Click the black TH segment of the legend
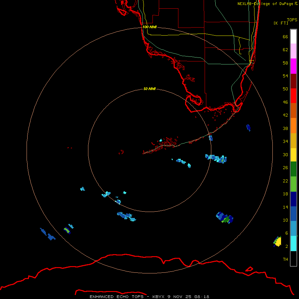This screenshot has width=299, height=299. click(x=293, y=258)
